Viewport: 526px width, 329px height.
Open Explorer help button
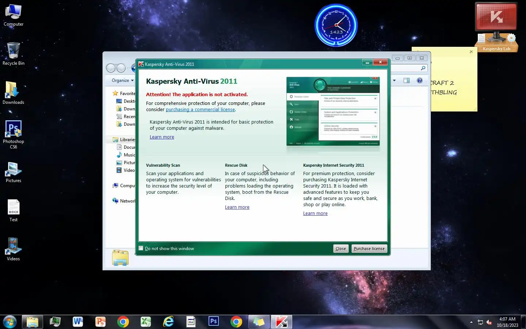(420, 80)
